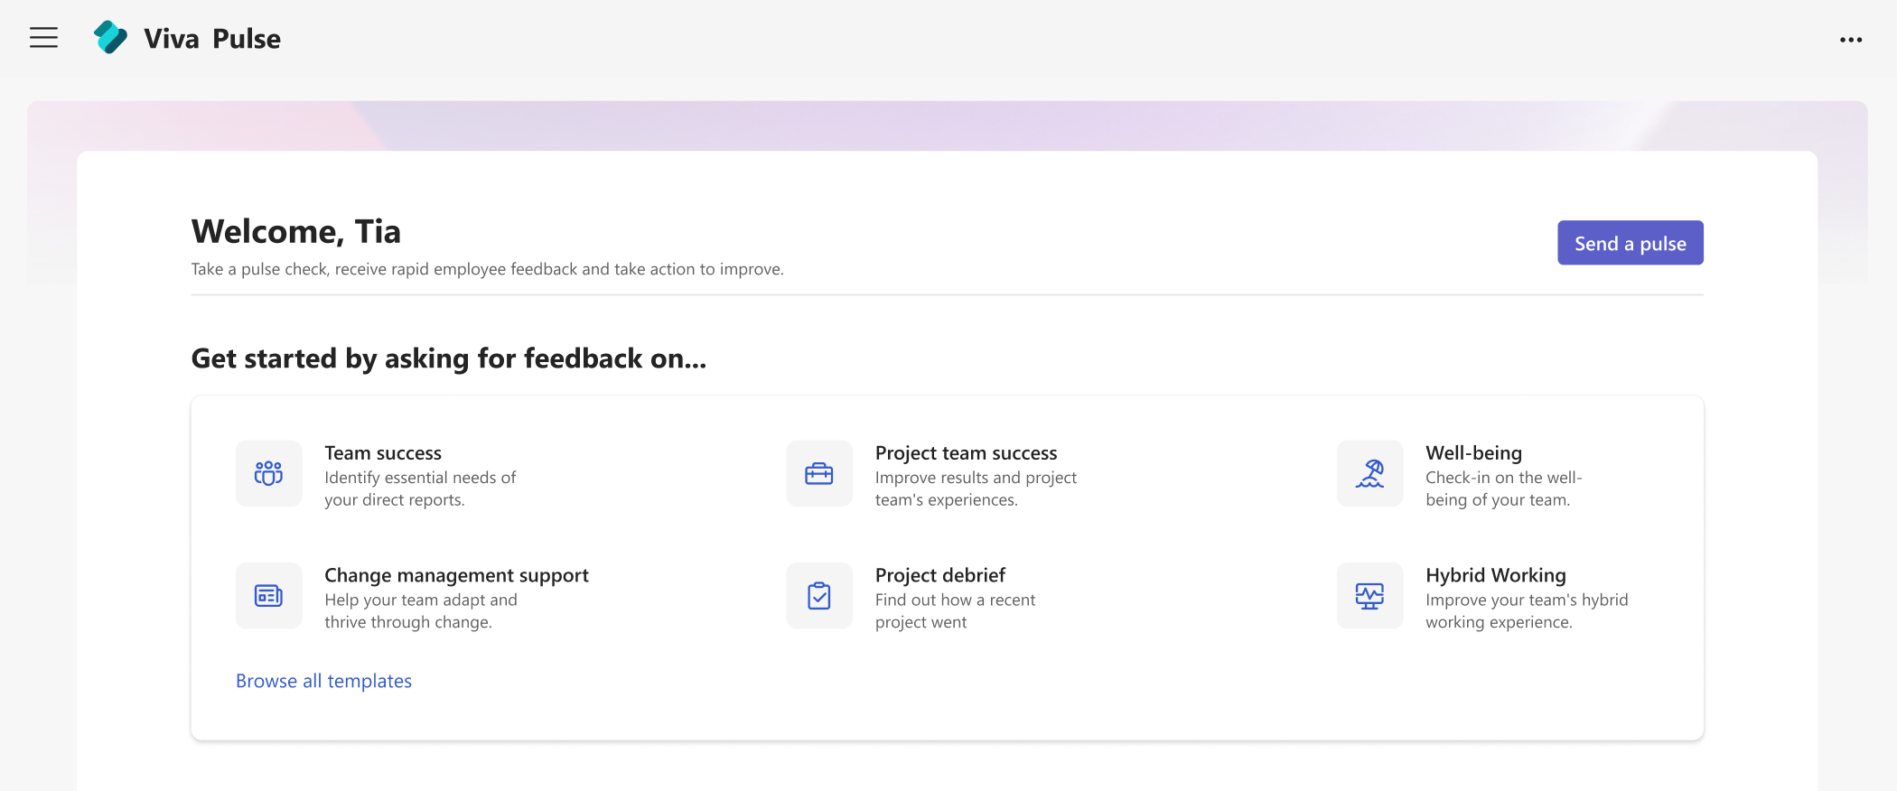Choose the Well-being template title
This screenshot has width=1897, height=791.
[x=1473, y=453]
